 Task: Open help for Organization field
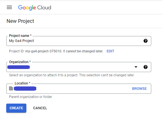pyautogui.click(x=146, y=67)
